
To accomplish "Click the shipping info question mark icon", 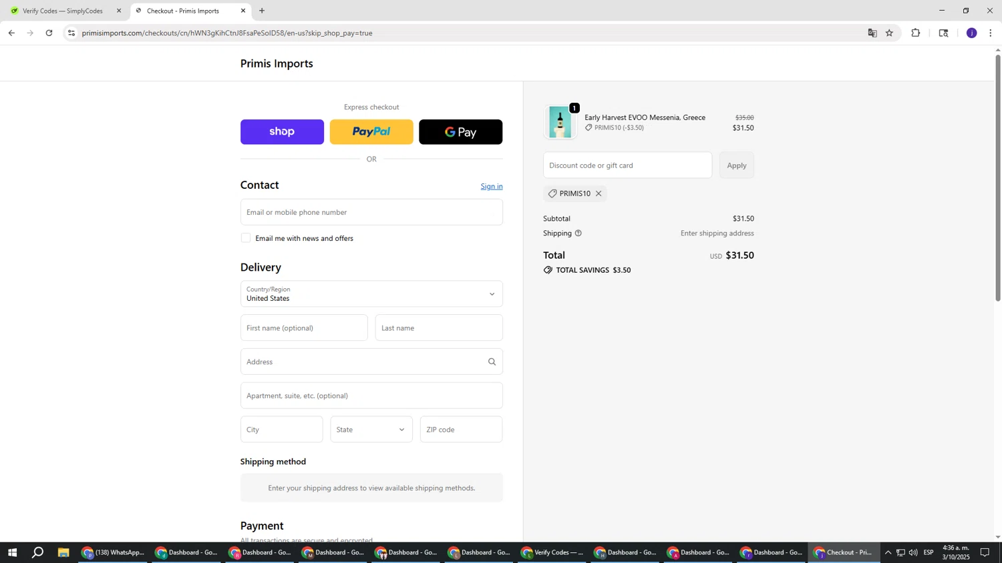I will [x=578, y=233].
